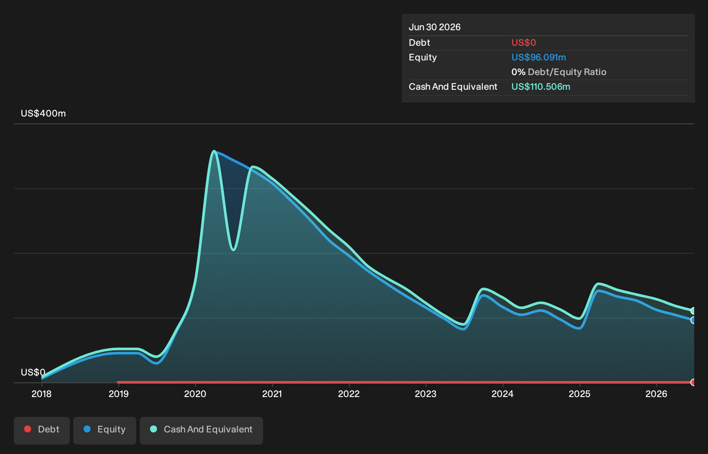Click the 2018 x-axis label

pos(41,394)
